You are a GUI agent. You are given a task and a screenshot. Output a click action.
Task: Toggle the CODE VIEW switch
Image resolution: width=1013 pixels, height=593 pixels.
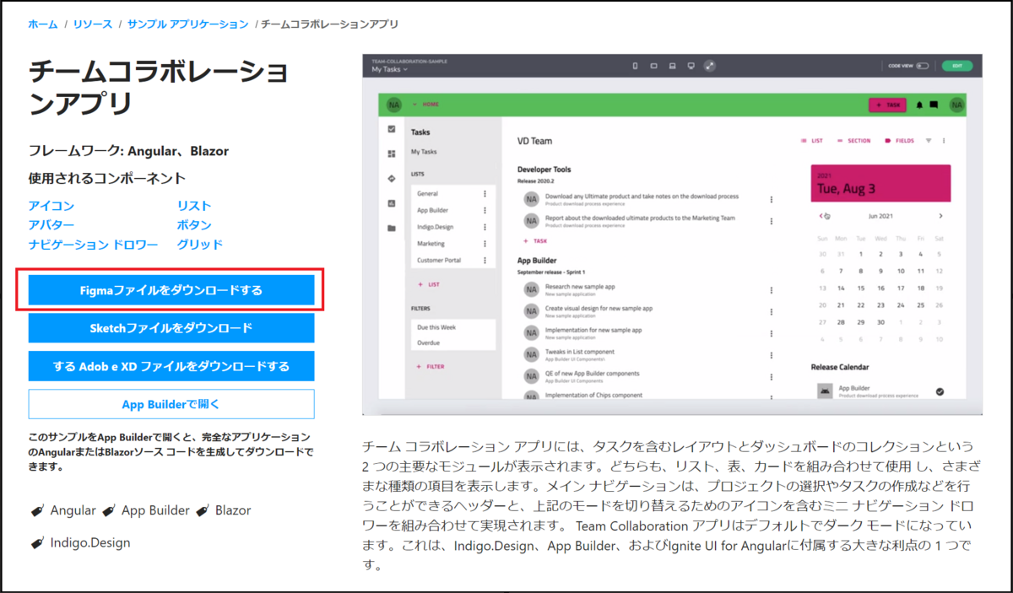[x=922, y=65]
